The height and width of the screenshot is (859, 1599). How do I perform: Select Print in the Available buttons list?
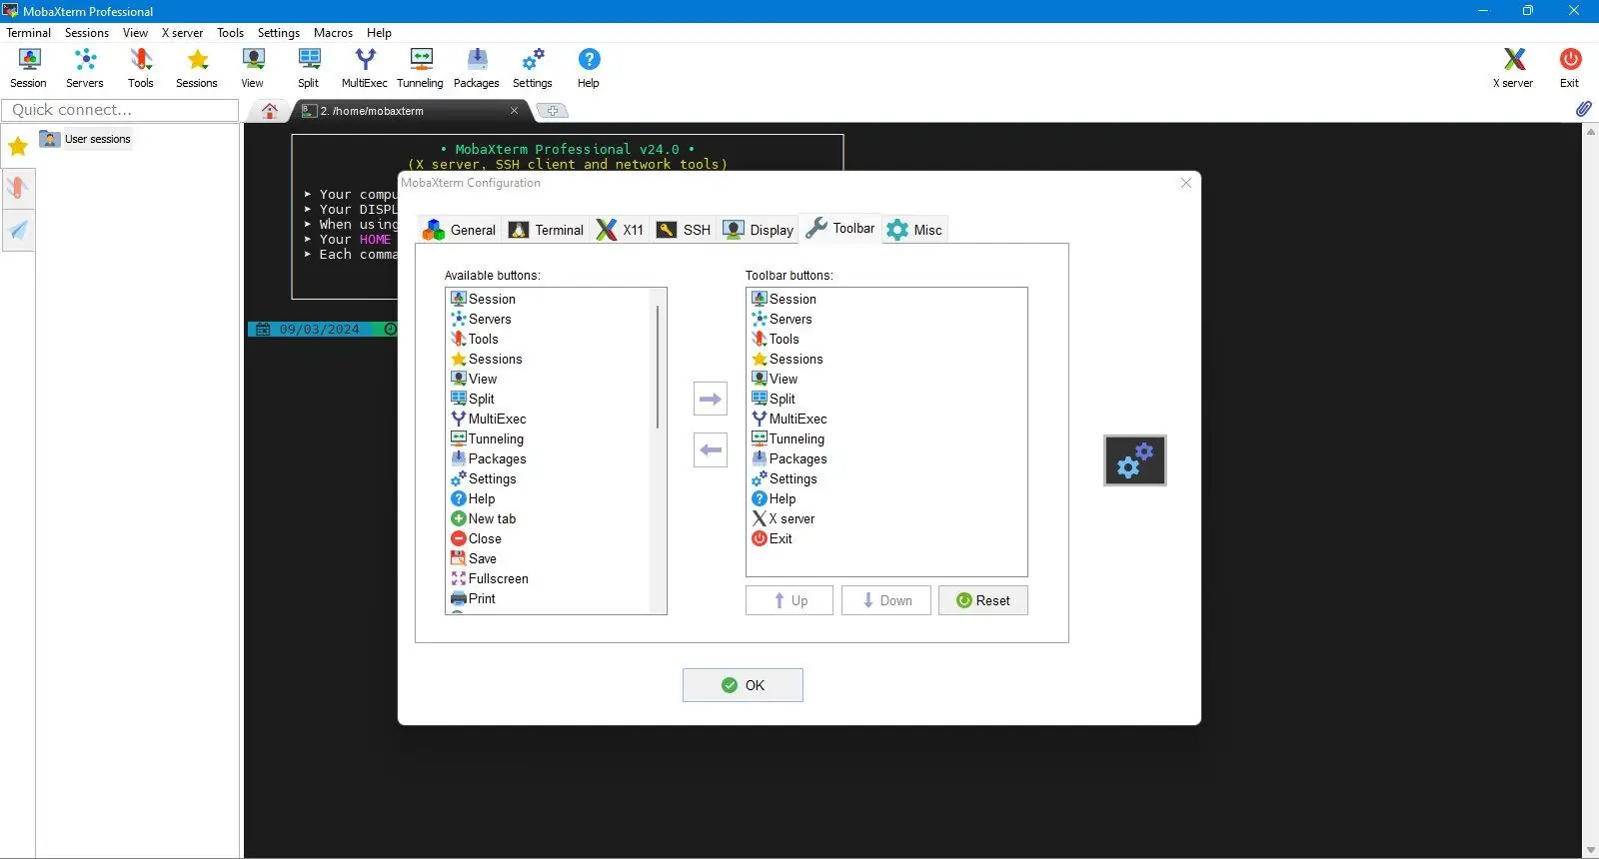[x=474, y=598]
